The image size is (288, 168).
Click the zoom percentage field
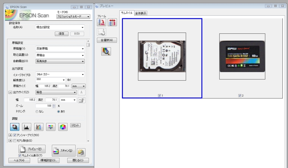pyautogui.click(x=44, y=106)
